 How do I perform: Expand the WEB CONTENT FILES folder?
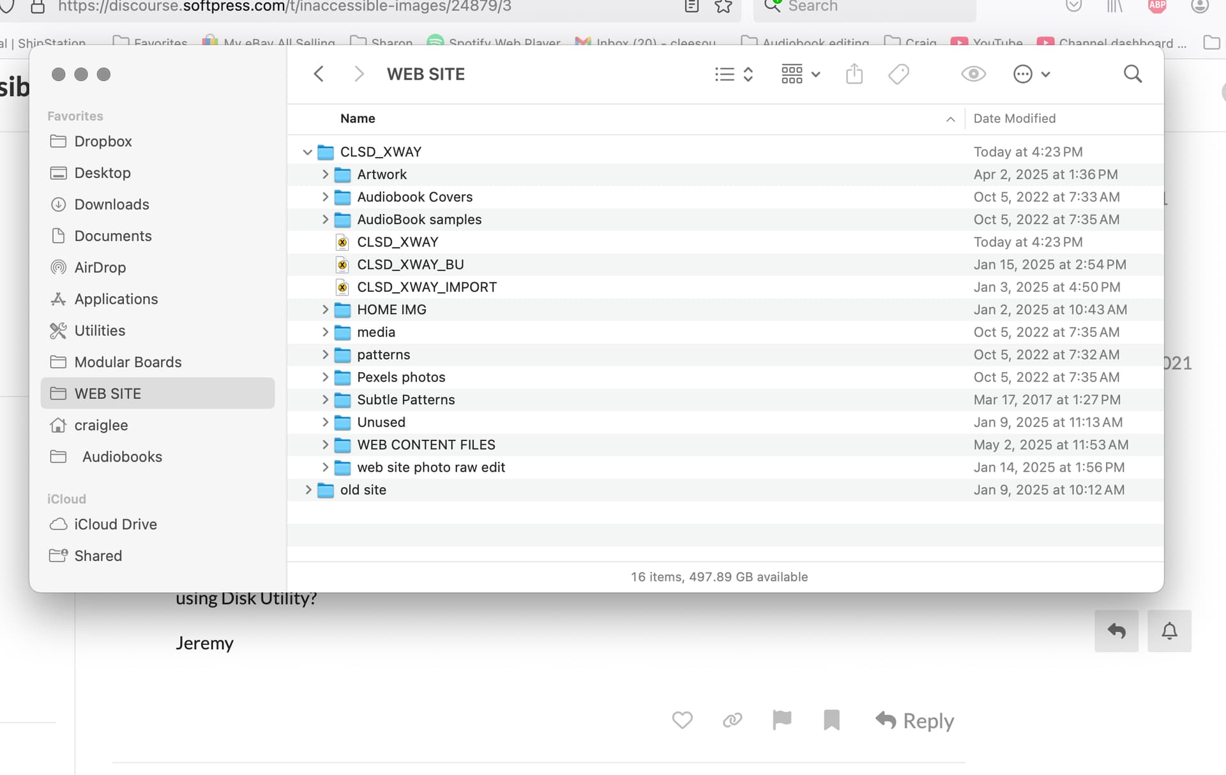tap(325, 445)
